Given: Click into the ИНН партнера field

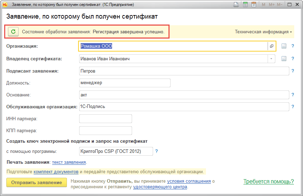Looking at the screenshot, I should pos(105,119).
